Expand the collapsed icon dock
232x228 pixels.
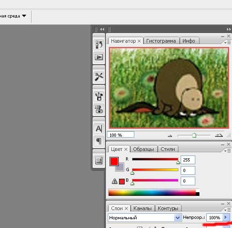102,29
